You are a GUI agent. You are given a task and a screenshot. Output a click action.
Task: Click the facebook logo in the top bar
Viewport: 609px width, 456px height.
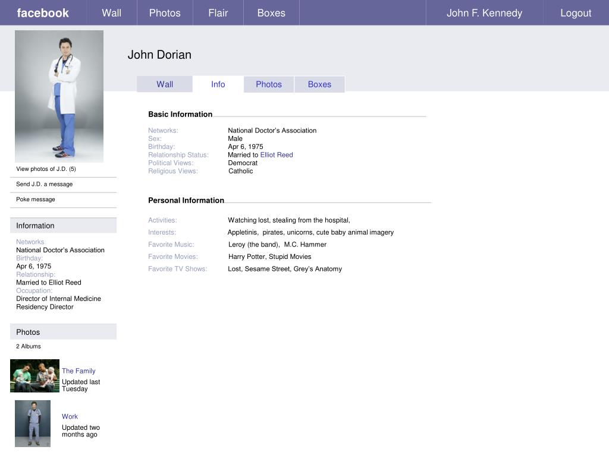(x=43, y=13)
